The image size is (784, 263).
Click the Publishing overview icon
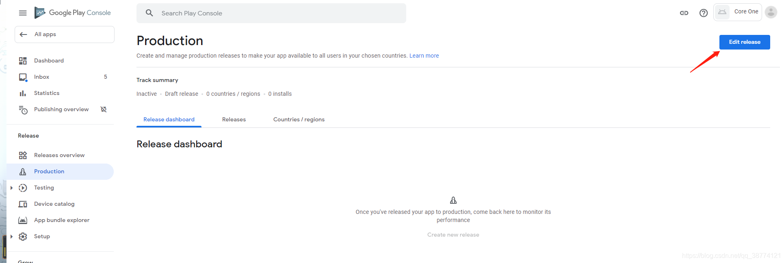coord(23,110)
